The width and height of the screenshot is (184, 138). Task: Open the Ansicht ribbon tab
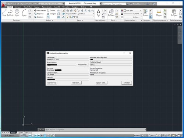click(57, 7)
